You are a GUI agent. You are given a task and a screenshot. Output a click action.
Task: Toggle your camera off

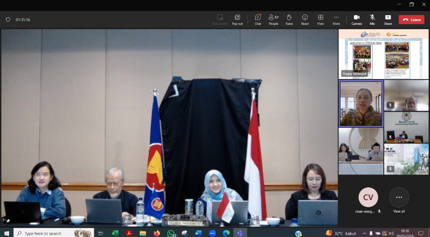(x=356, y=20)
